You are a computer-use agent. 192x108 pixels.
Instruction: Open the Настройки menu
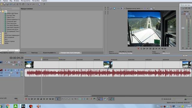click(x=36, y=1)
